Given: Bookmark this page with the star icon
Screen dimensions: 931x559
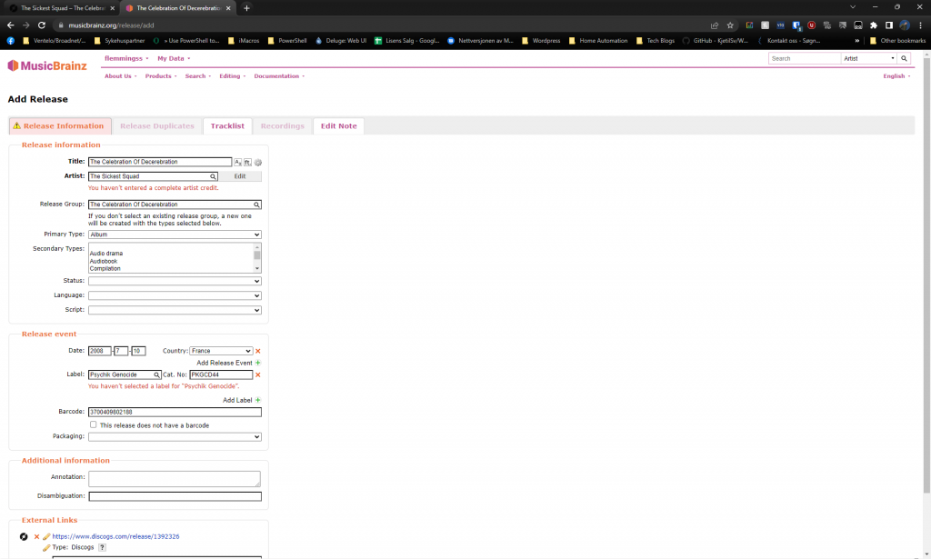Looking at the screenshot, I should tap(730, 25).
